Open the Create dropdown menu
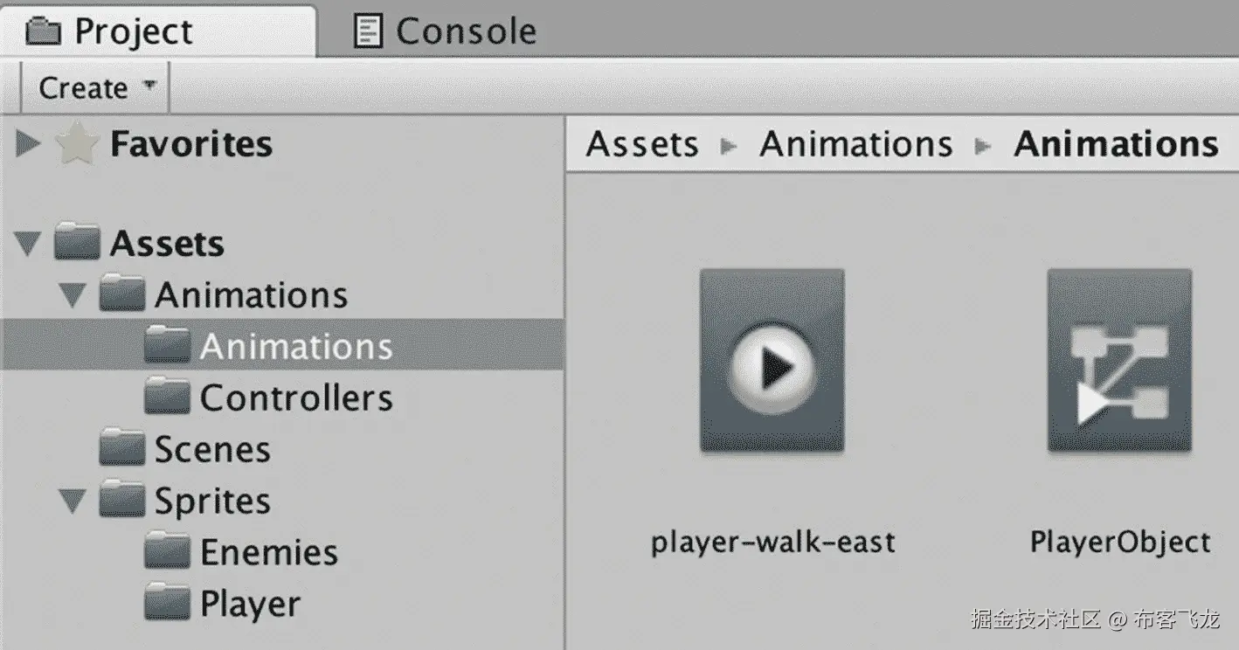The height and width of the screenshot is (650, 1239). pos(95,88)
